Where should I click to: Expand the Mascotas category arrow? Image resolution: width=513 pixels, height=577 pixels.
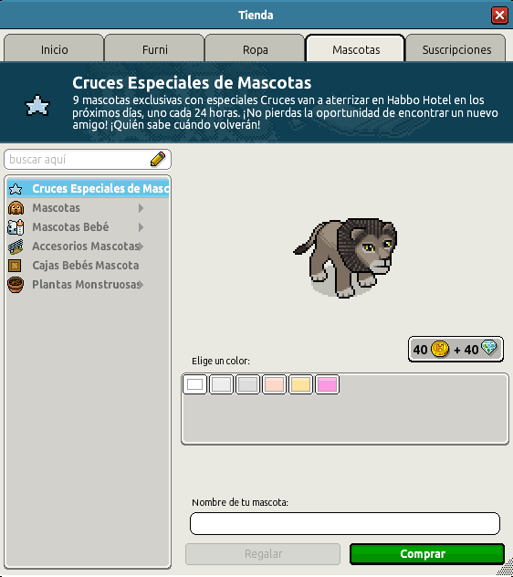(141, 208)
